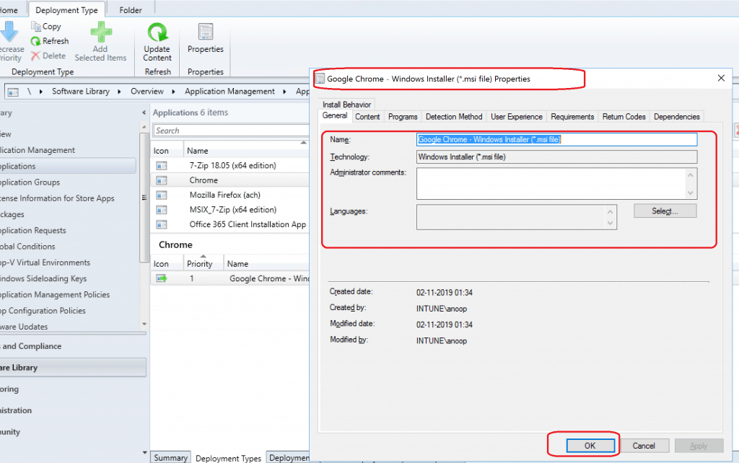Image resolution: width=739 pixels, height=463 pixels.
Task: Expand the Application Management breadcrumb arrow
Action: pyautogui.click(x=284, y=92)
